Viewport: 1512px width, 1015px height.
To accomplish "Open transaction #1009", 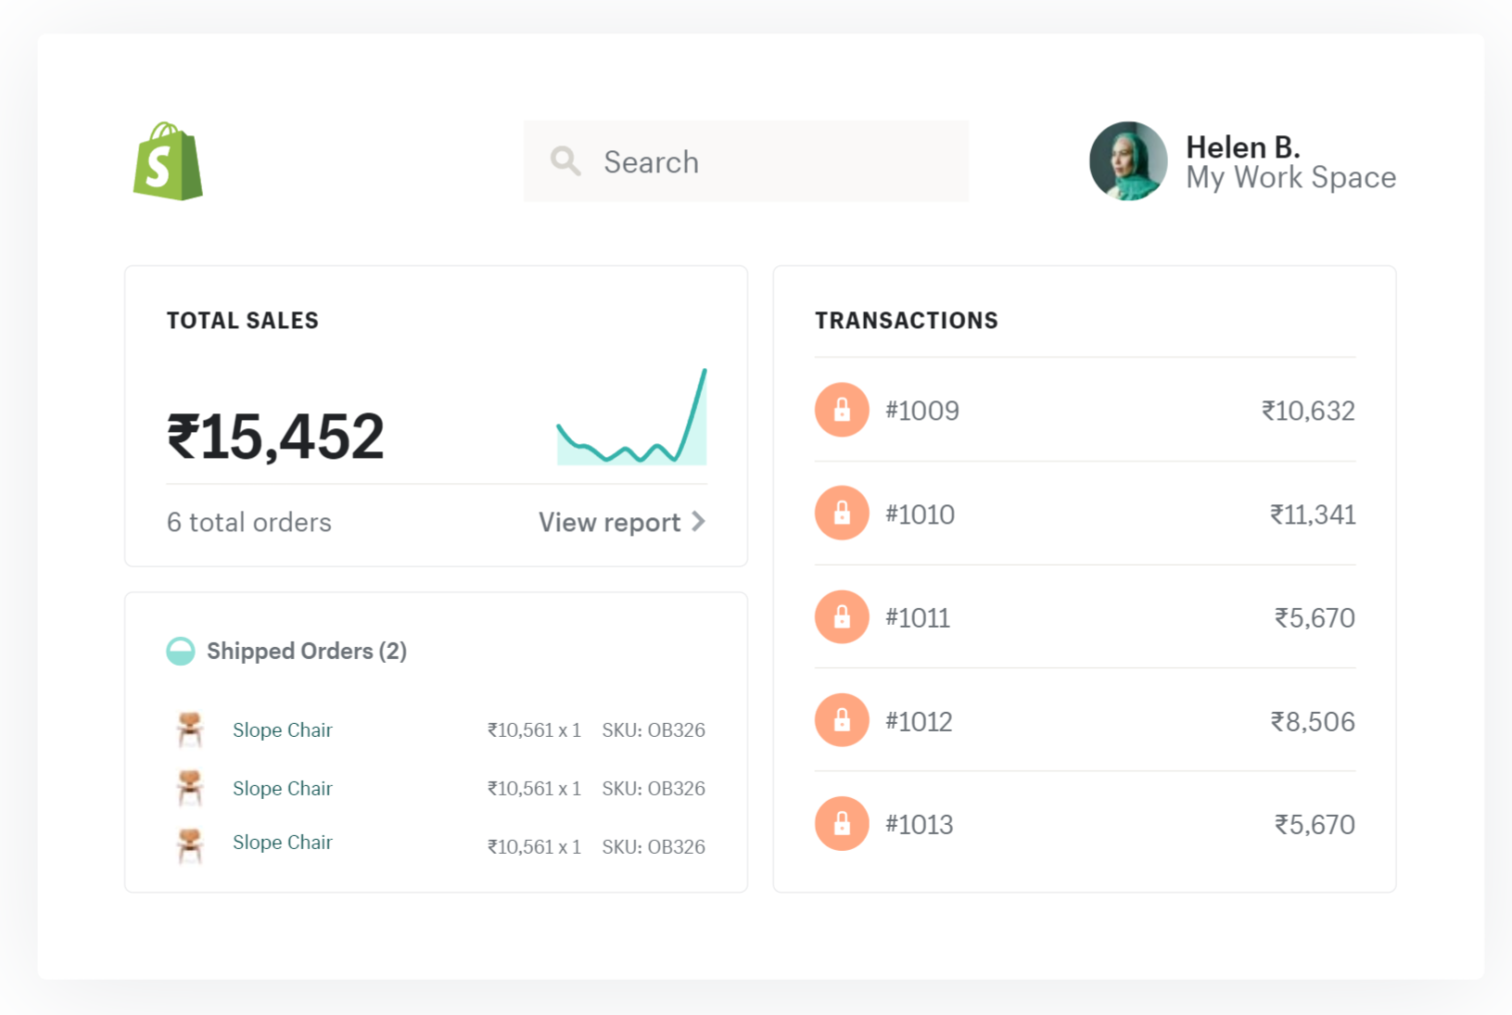I will pos(1085,410).
